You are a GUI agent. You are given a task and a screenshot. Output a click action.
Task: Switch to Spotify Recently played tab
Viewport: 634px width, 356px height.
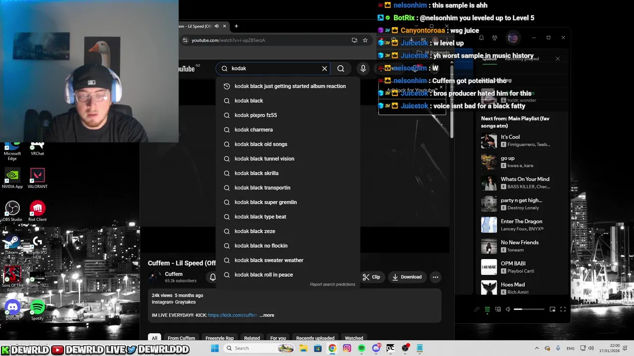[522, 59]
